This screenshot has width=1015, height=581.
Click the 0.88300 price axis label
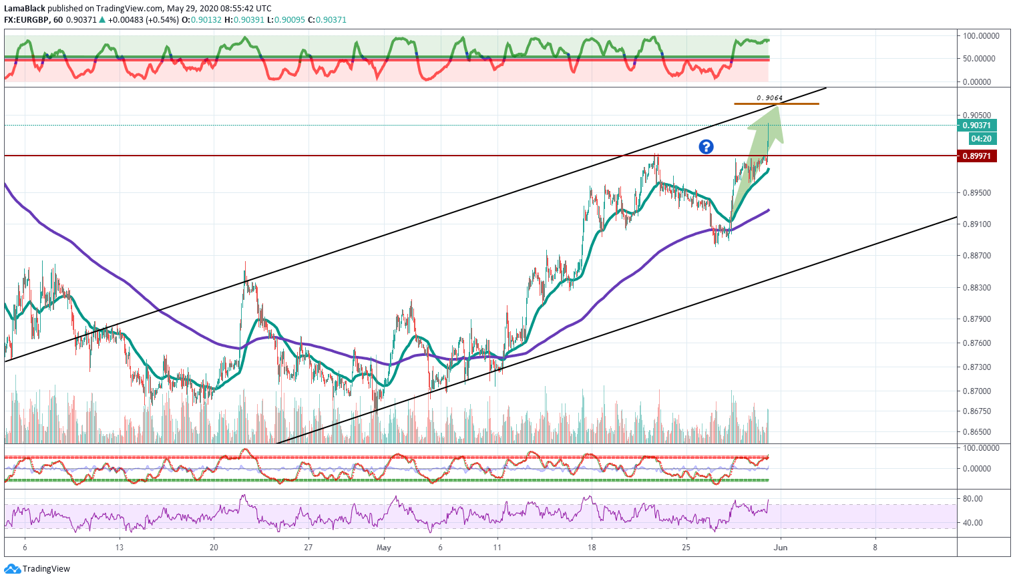(976, 288)
